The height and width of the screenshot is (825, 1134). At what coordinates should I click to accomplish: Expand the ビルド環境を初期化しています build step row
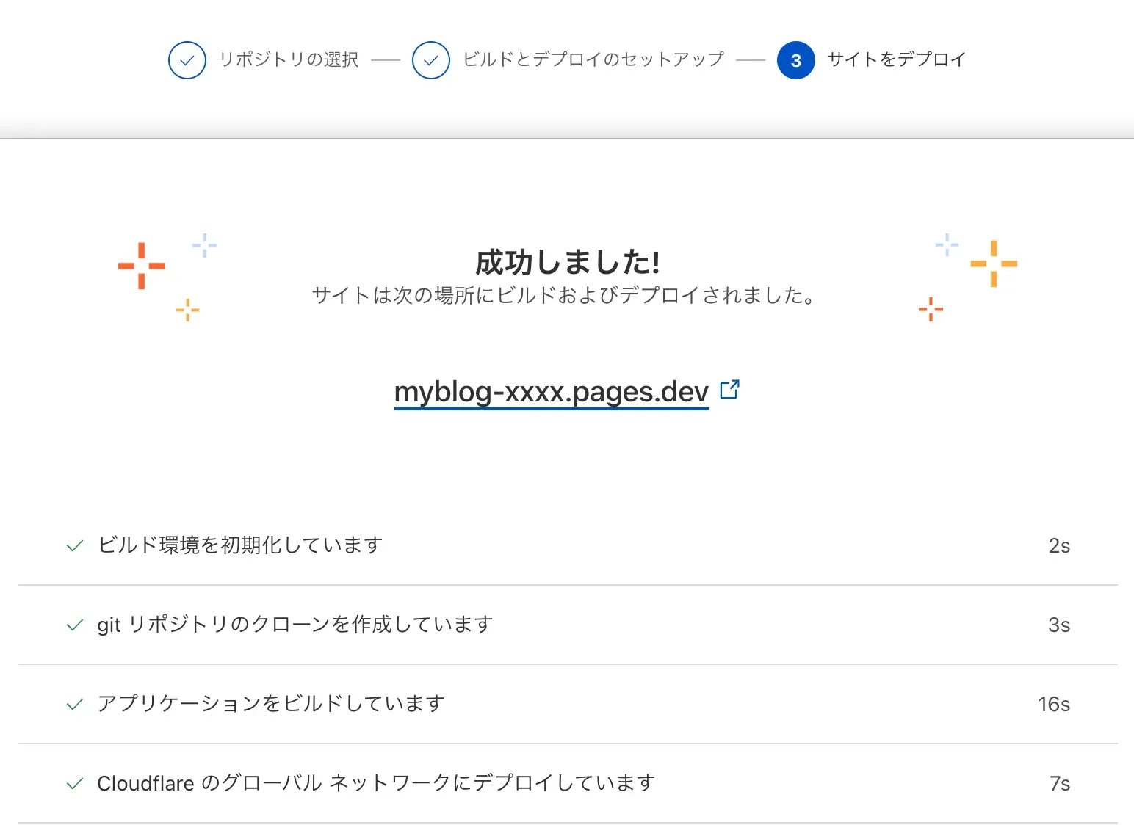click(240, 545)
